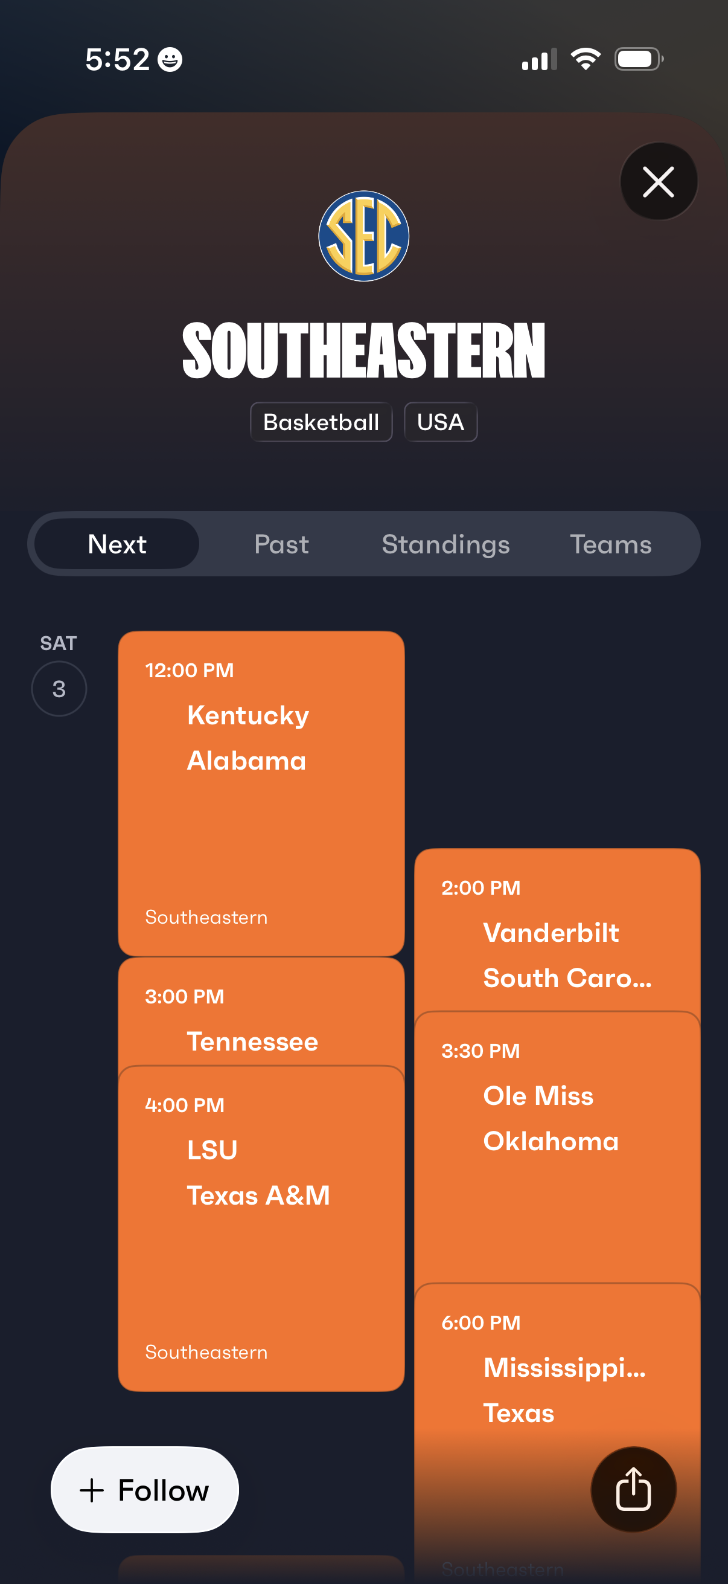Open Ole Miss vs Oklahoma game
Screen dimensions: 728x1584
pyautogui.click(x=557, y=1144)
